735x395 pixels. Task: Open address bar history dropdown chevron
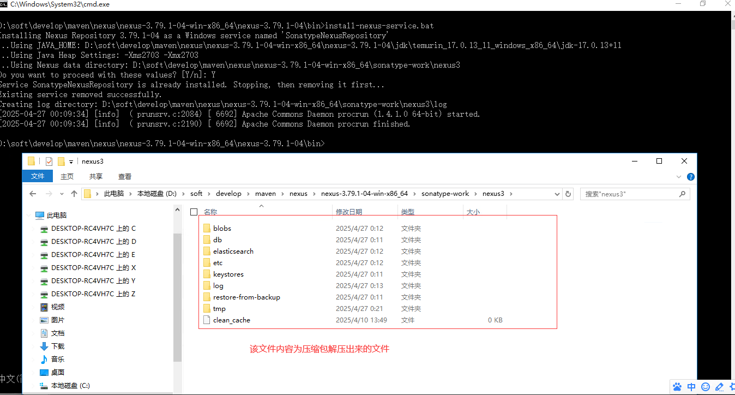[x=557, y=194]
